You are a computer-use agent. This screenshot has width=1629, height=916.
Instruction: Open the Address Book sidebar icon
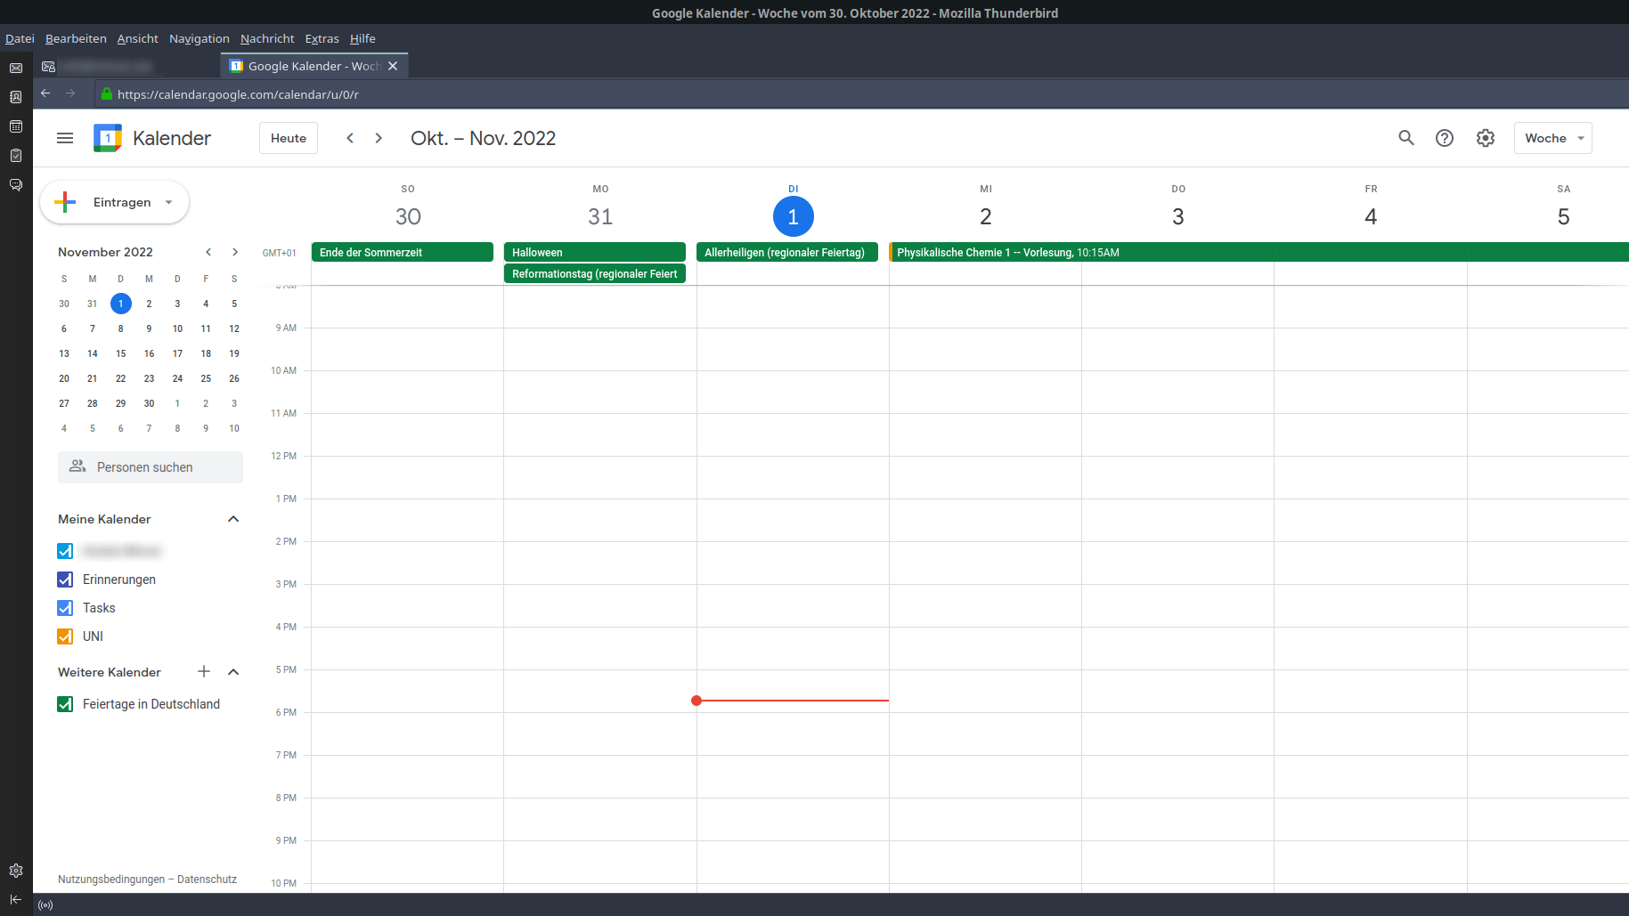pos(16,97)
